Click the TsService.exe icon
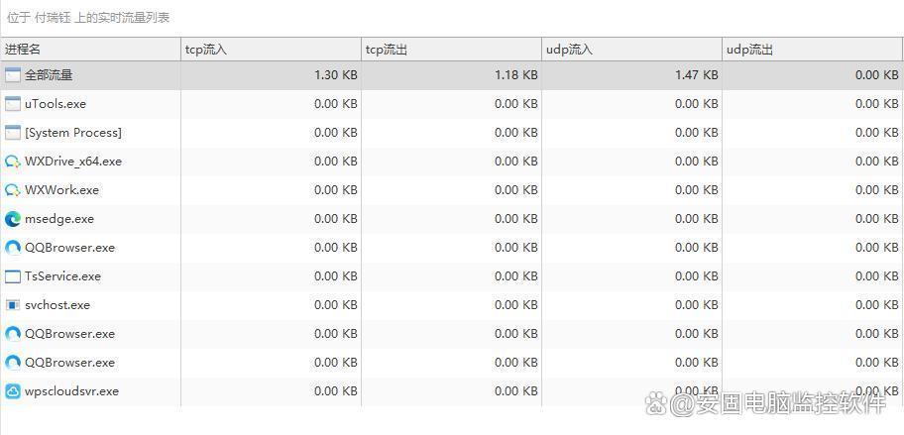 (x=13, y=276)
